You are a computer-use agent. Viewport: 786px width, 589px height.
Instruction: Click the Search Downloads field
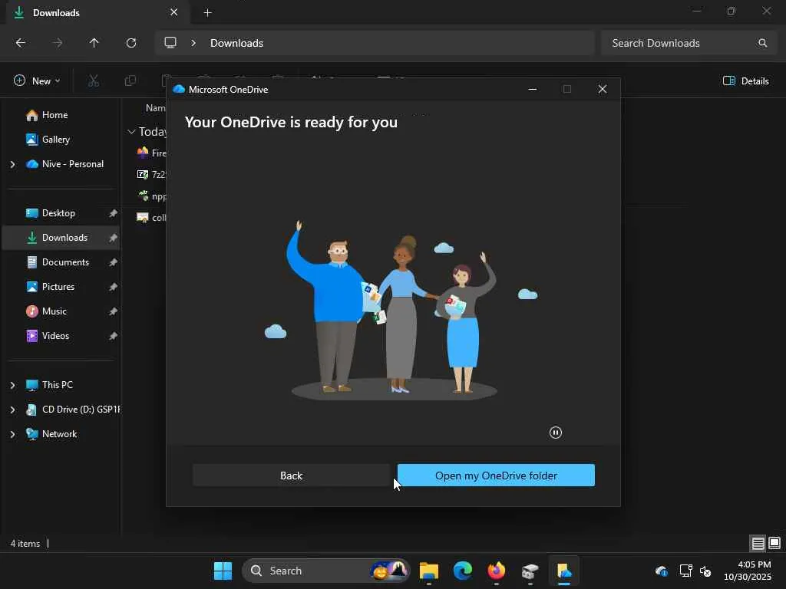tap(679, 43)
